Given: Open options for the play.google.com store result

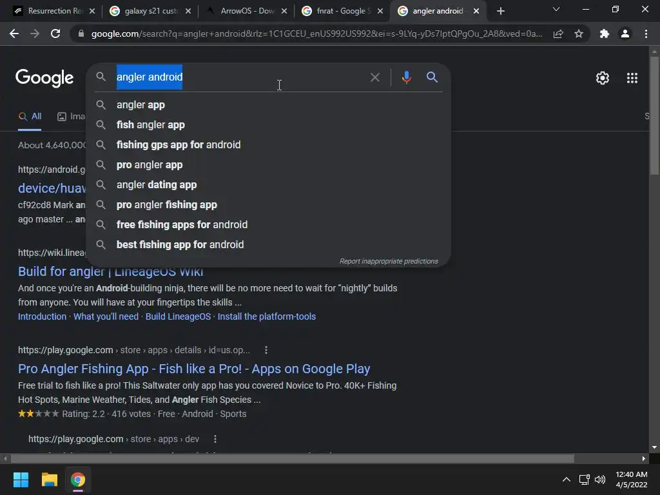Looking at the screenshot, I should 266,350.
